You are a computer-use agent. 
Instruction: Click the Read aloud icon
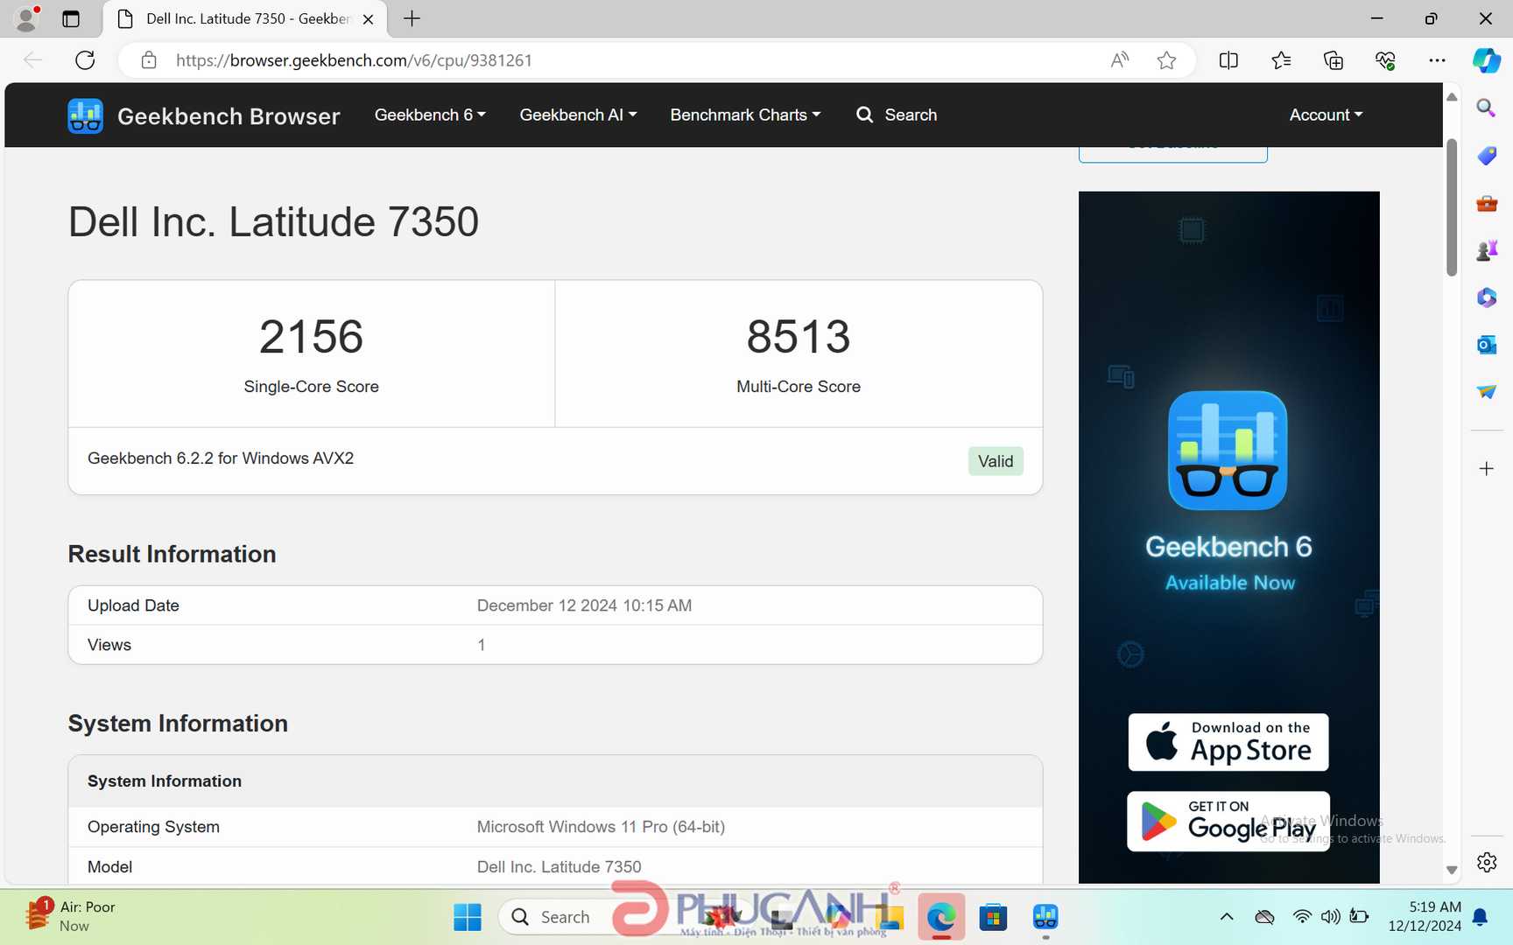pyautogui.click(x=1120, y=60)
